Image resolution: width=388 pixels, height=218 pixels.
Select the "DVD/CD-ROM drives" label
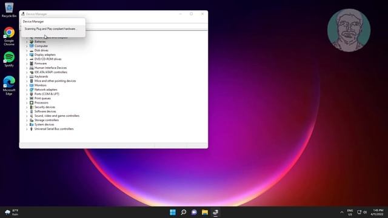[x=48, y=59]
